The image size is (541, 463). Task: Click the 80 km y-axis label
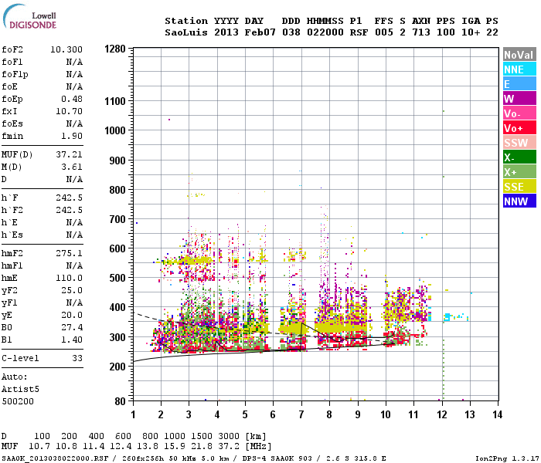(x=120, y=401)
